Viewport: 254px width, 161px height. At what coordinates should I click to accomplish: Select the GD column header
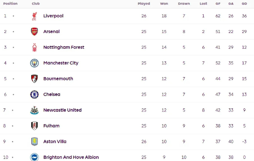pyautogui.click(x=244, y=3)
